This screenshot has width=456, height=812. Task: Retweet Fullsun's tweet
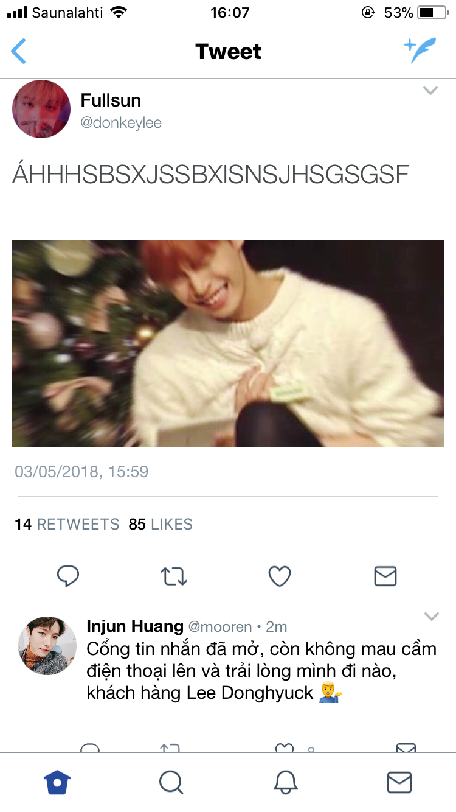(x=174, y=576)
